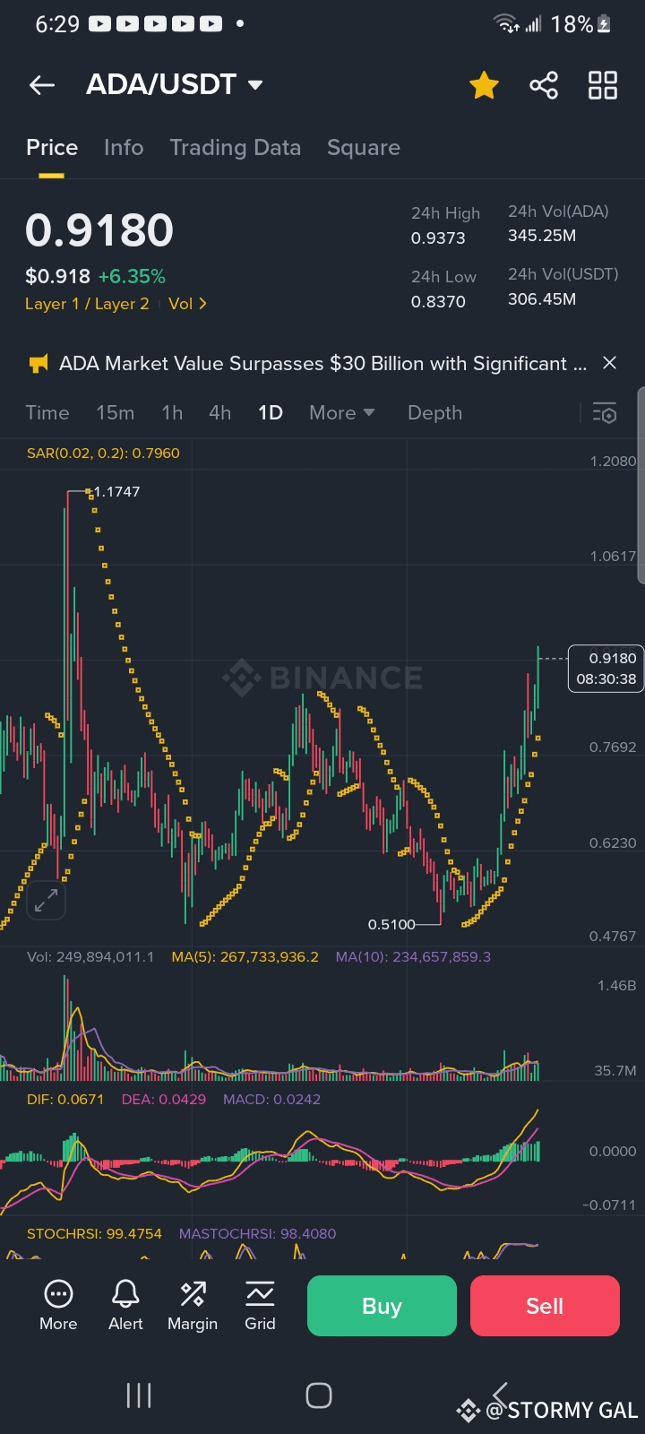Tap the DIF: 0.0671 MACD label

point(65,1100)
